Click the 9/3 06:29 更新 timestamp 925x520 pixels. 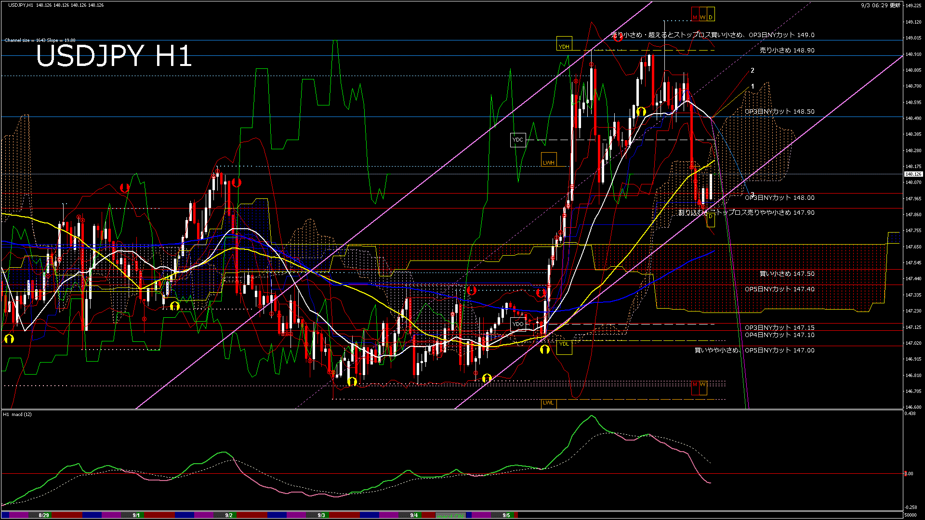[881, 5]
